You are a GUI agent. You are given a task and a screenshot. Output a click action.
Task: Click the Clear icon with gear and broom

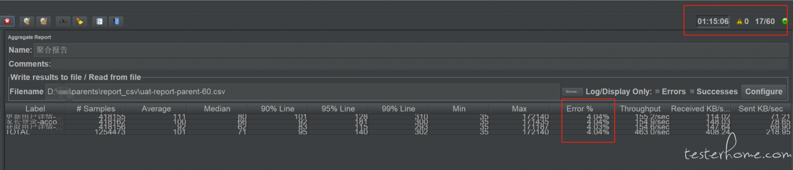coord(27,21)
